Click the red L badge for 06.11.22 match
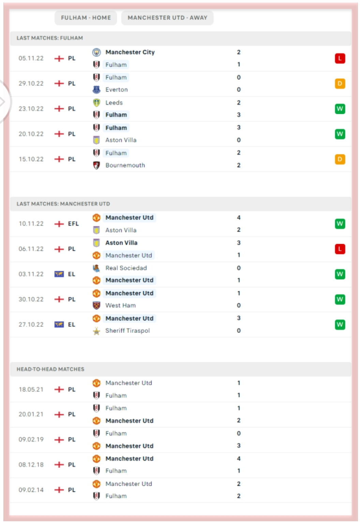363x524 pixels. (x=340, y=249)
